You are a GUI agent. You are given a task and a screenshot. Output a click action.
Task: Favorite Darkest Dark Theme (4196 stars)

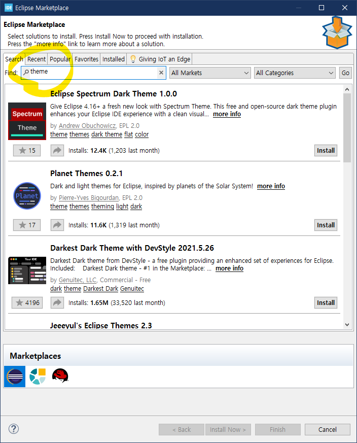coord(27,302)
